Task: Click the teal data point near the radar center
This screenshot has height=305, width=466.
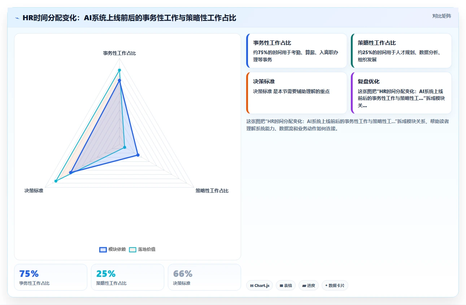Action: pyautogui.click(x=125, y=147)
